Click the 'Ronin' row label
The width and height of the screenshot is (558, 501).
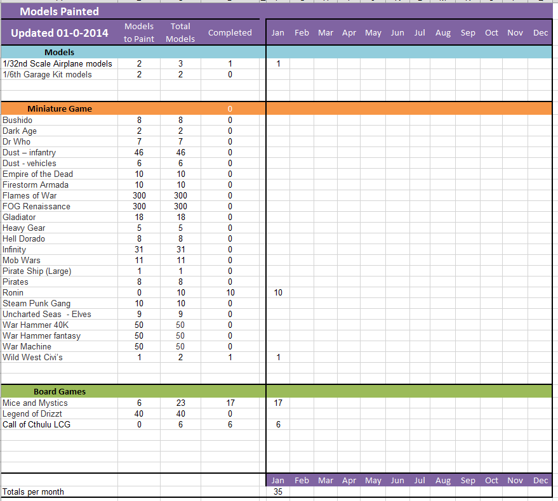[x=60, y=292]
